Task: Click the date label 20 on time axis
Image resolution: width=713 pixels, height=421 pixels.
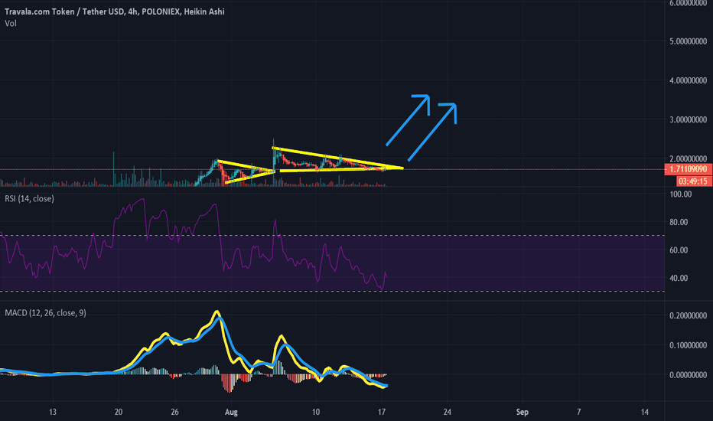Action: 119,412
